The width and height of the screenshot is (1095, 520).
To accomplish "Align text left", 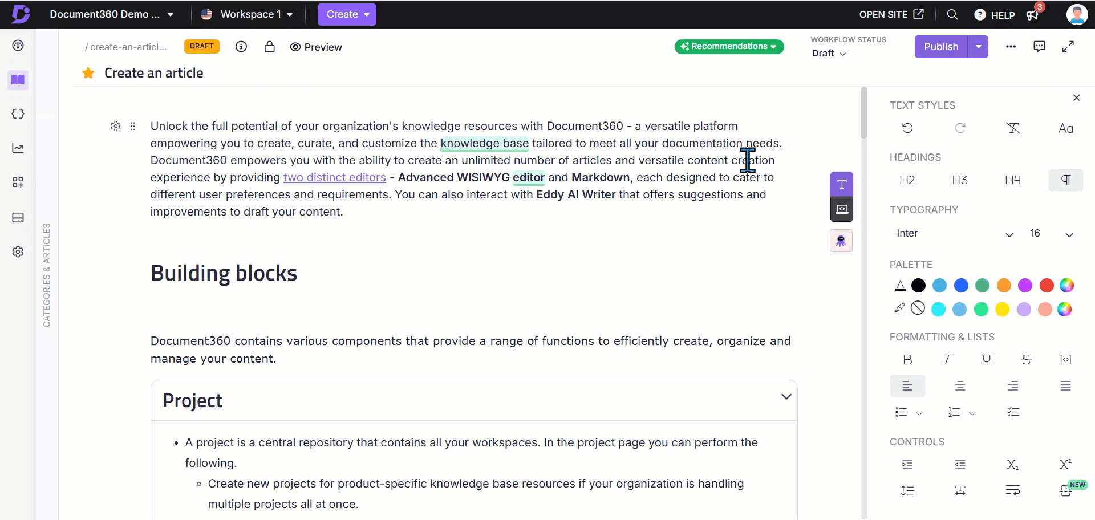I will [907, 386].
